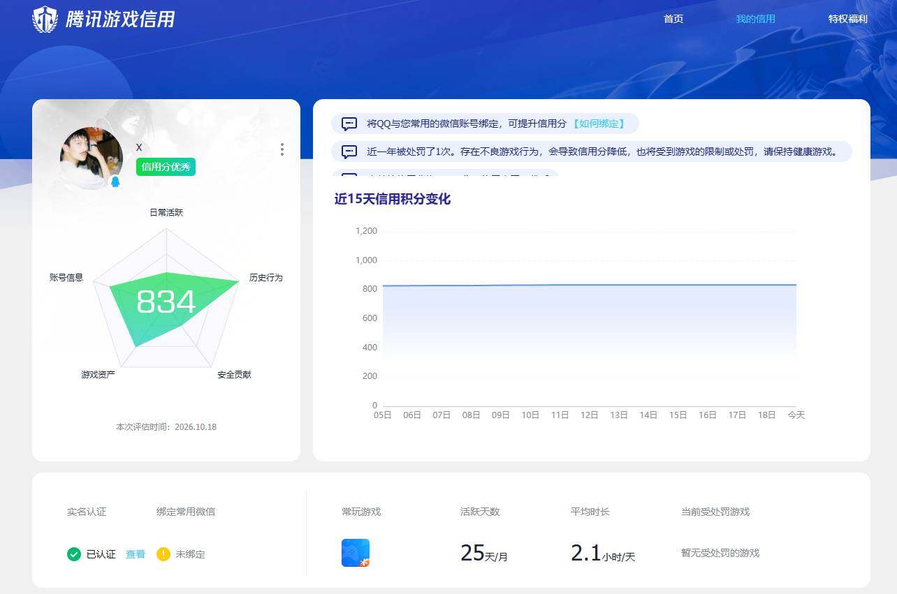This screenshot has height=594, width=897.
Task: Click the 近一年被处罚了1次 notice text
Action: pos(602,151)
